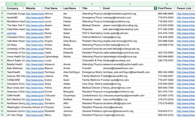Open the Title column filter dropdown

100,8
